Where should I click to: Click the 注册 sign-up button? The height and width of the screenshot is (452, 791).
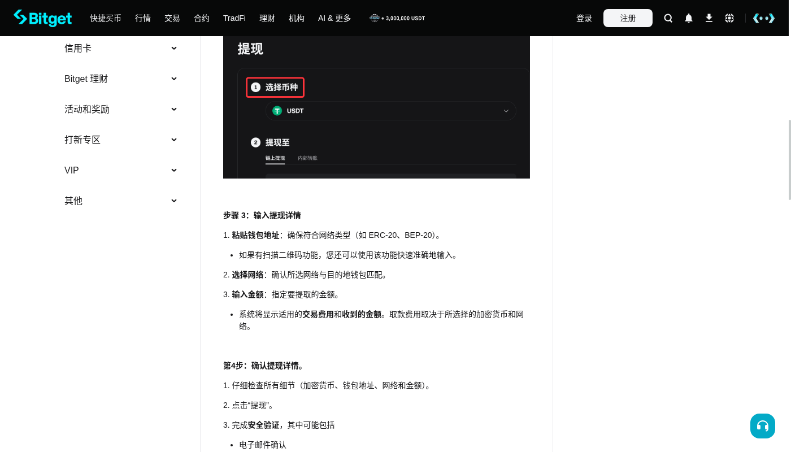628,18
